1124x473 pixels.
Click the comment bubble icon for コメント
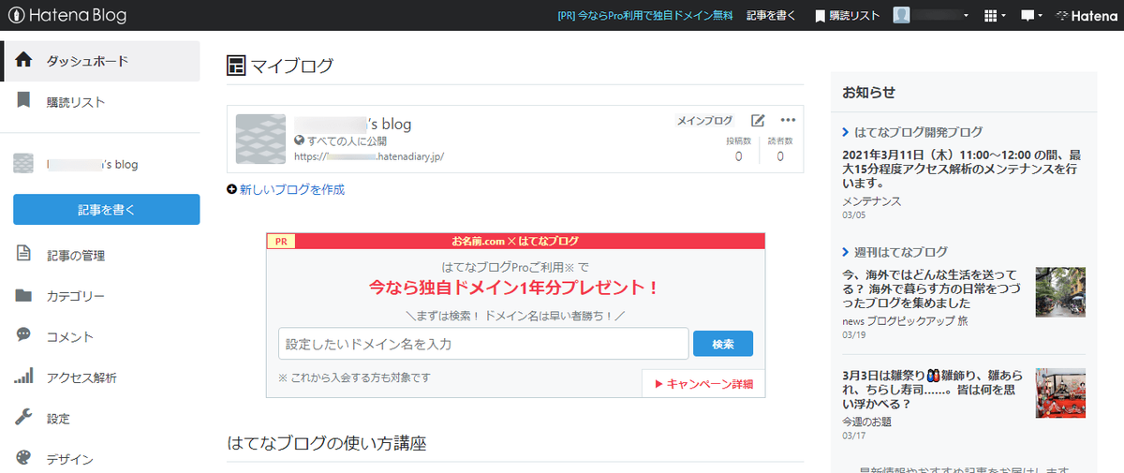tap(24, 335)
